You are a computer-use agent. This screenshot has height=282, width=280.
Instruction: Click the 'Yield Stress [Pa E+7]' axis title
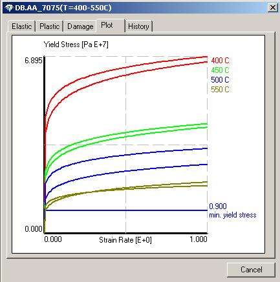click(76, 45)
